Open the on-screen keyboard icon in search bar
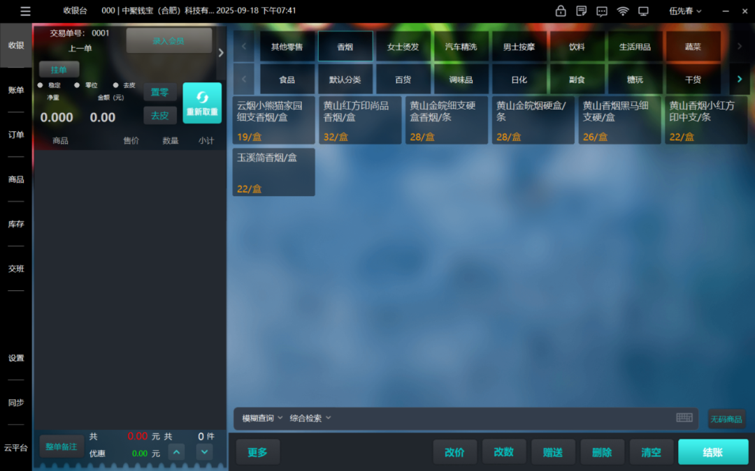Image resolution: width=755 pixels, height=471 pixels. [x=684, y=417]
